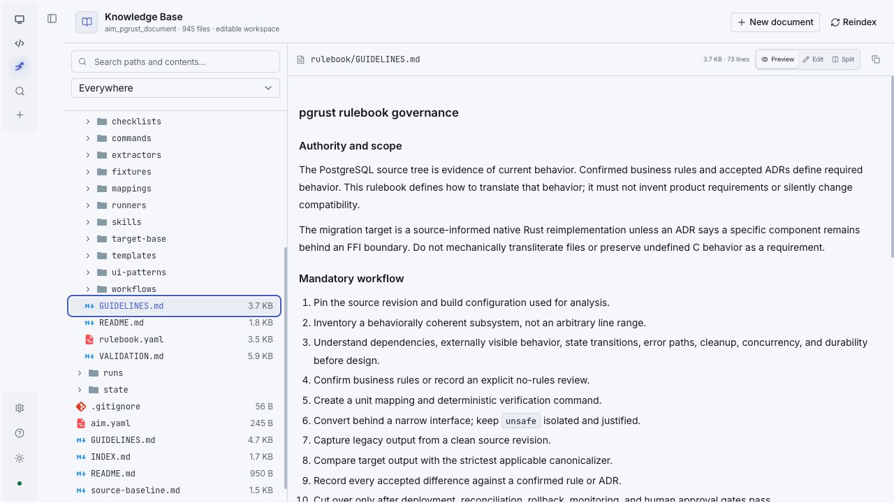Click the file tree scrollbar
Screen dimensions: 894x503
[284, 368]
